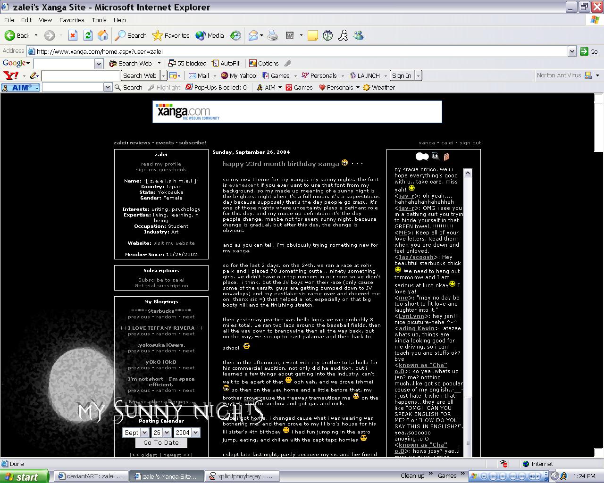The width and height of the screenshot is (604, 483).
Task: Toggle Pop-Ups Blocked in AIM toolbar
Action: pos(216,87)
